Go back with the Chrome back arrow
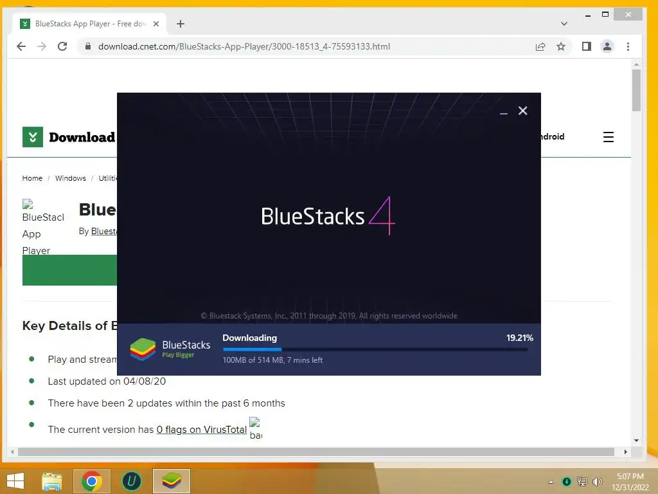This screenshot has width=658, height=494. click(21, 46)
